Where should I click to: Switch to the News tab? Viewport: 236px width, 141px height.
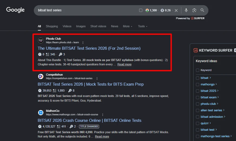click(x=114, y=26)
